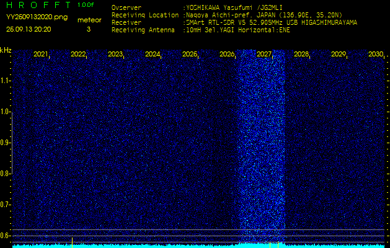390x248 pixels.
Task: Click the 0.9 kHz axis label
Action: click(4, 143)
